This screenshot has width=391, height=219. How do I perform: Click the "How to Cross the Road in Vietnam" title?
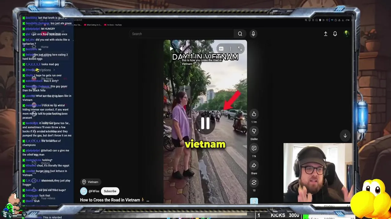coord(110,200)
